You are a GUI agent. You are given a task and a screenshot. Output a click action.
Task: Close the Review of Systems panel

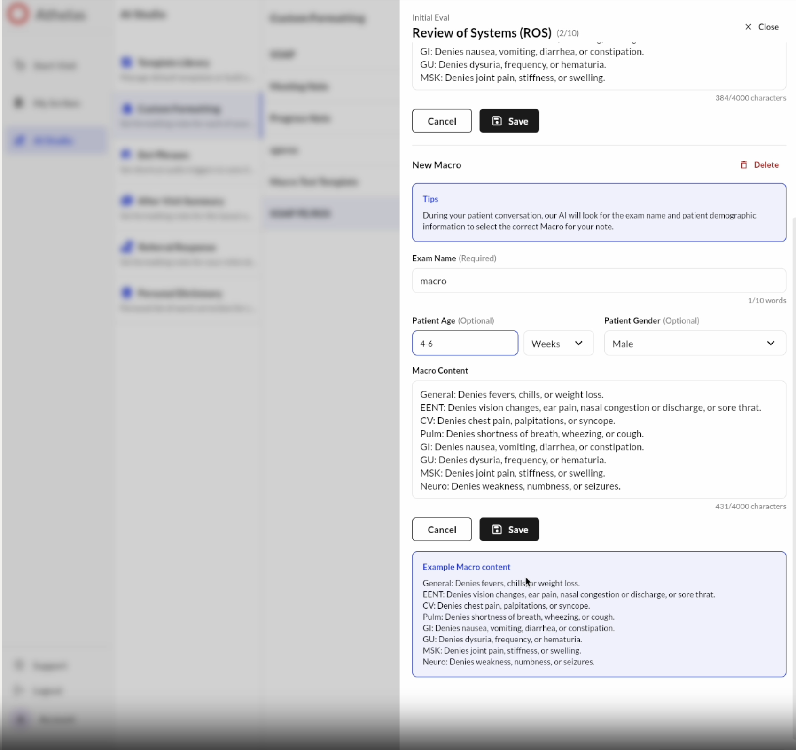click(762, 27)
